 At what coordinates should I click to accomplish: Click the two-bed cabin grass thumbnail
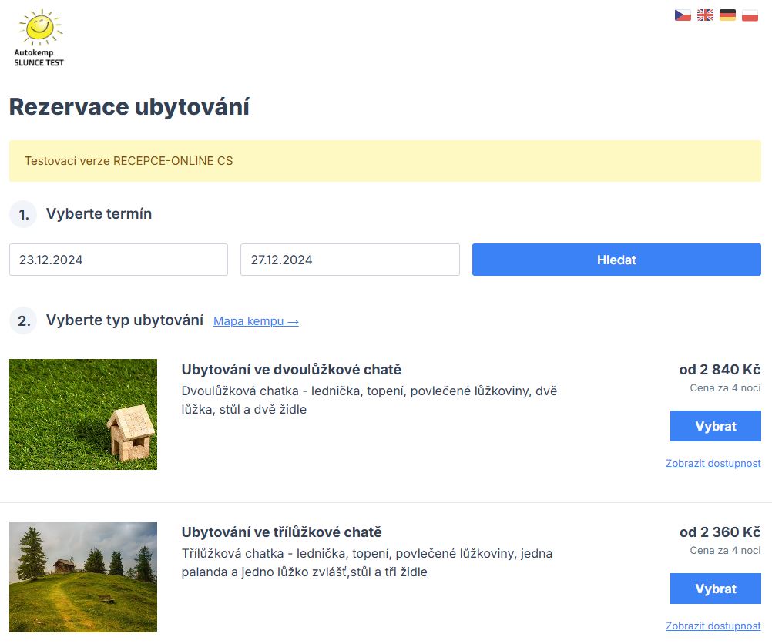83,414
